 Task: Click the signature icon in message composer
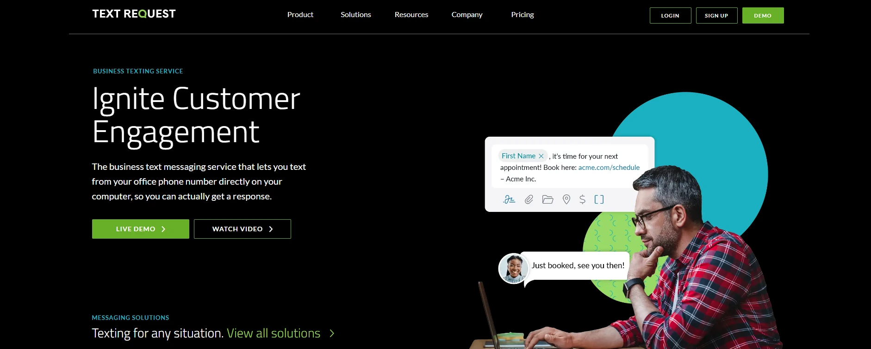(x=509, y=199)
